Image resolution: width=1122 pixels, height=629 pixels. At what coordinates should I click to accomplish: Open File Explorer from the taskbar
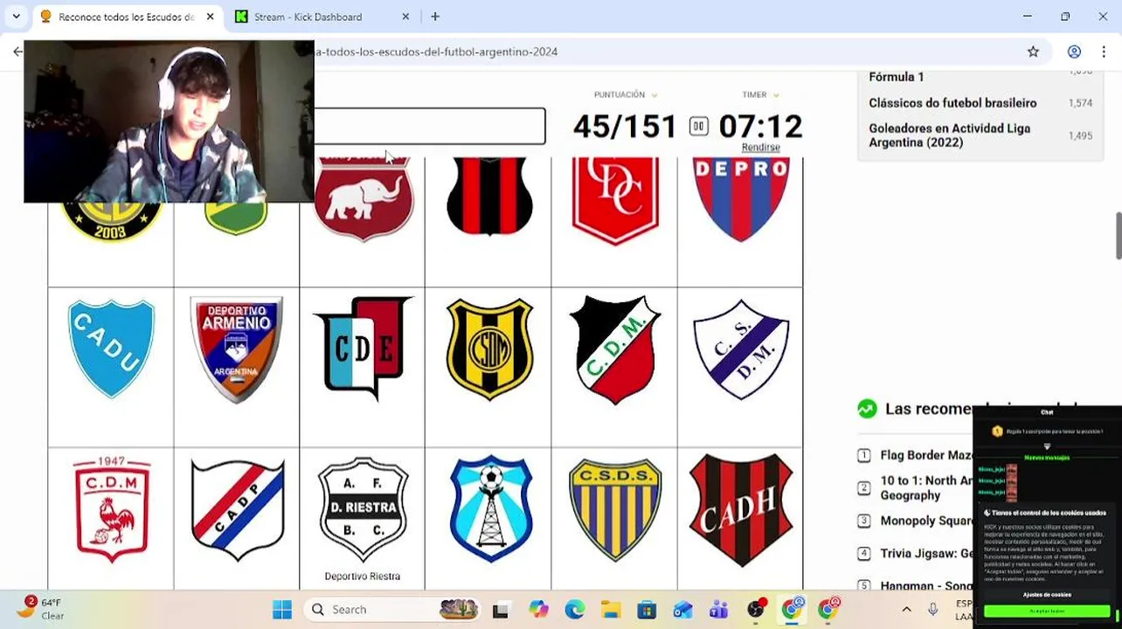point(610,610)
